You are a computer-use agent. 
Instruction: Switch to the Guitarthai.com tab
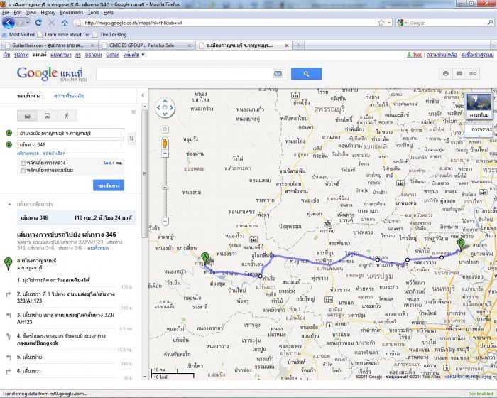[x=49, y=45]
